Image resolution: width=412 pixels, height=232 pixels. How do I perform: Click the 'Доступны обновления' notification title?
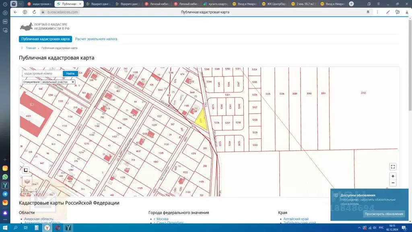coord(358,195)
